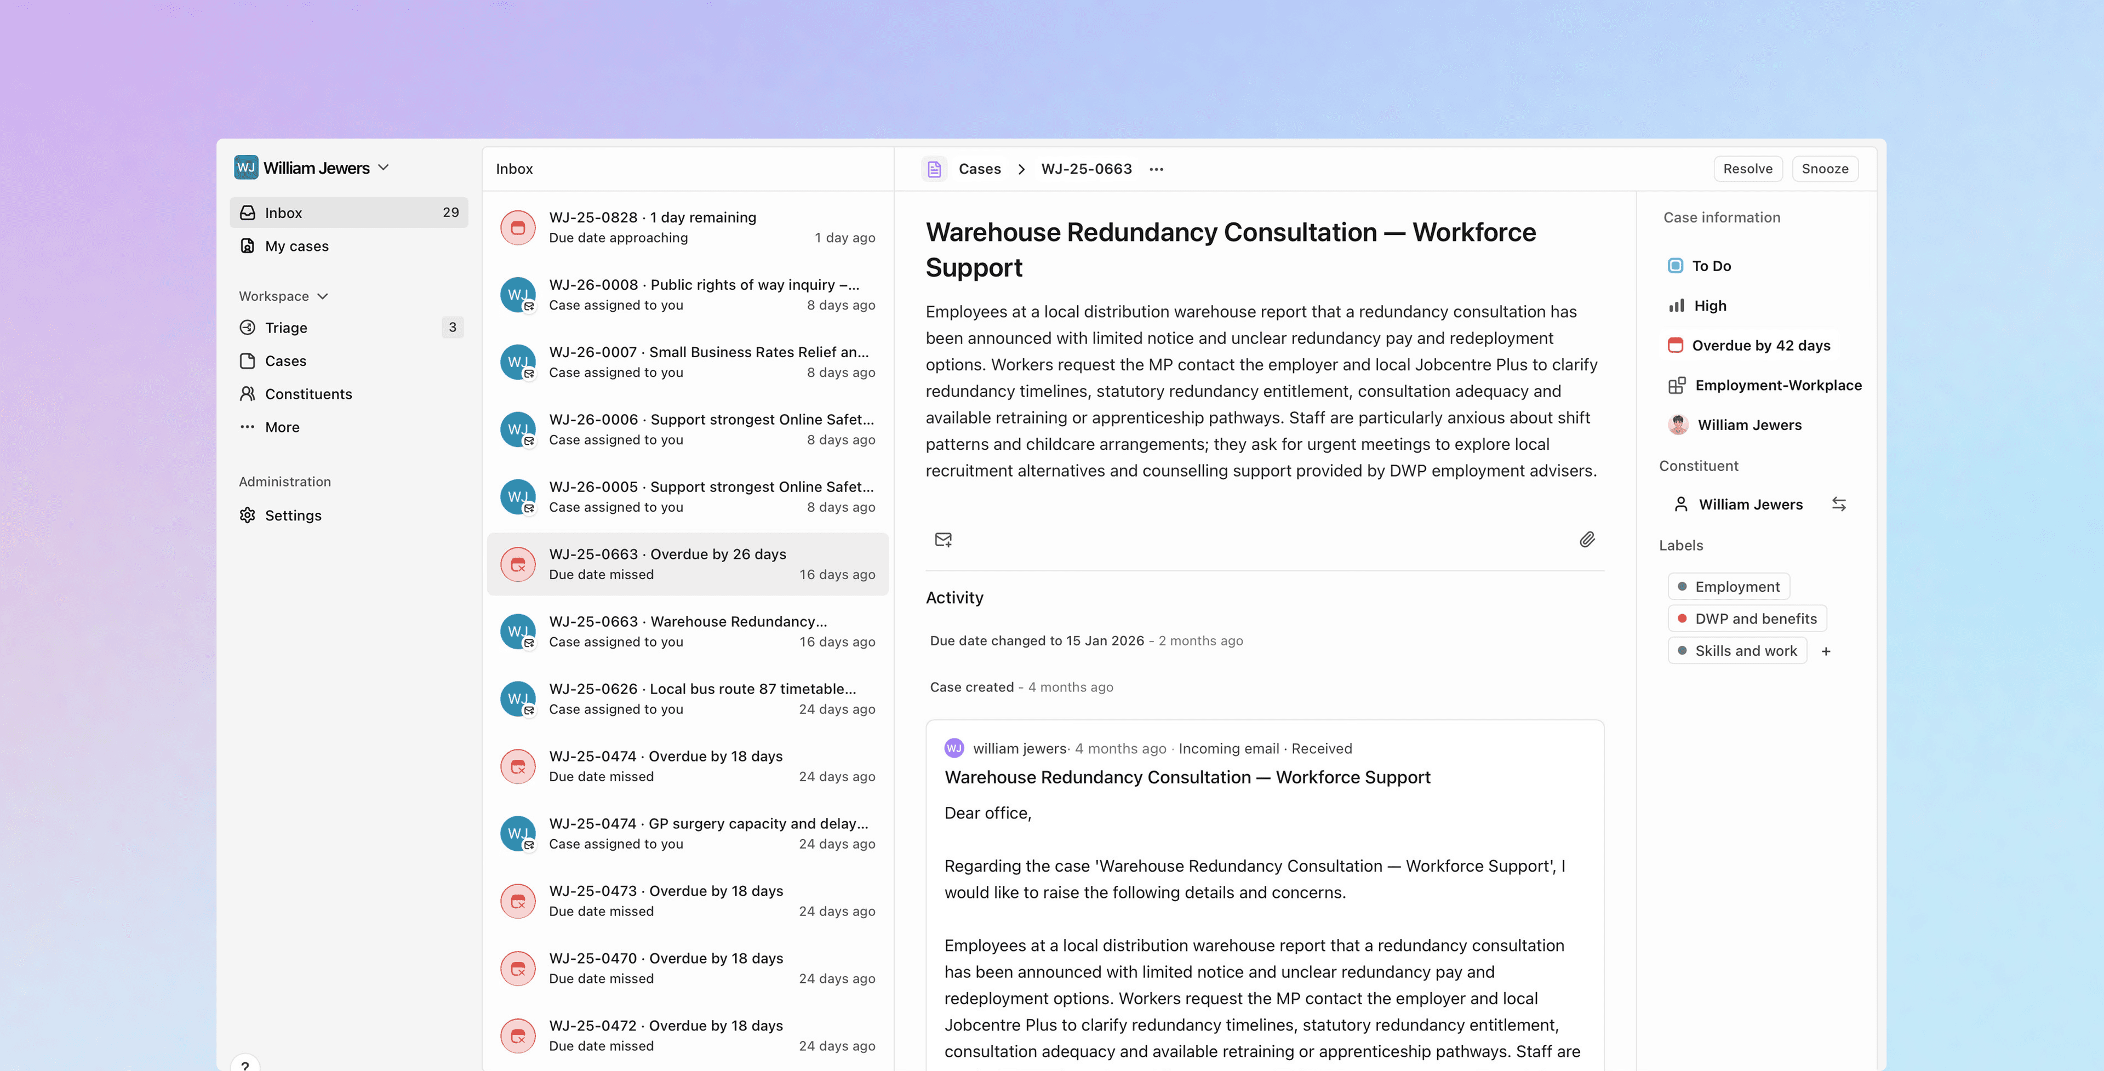Click the help question mark icon
This screenshot has height=1071, width=2104.
click(x=245, y=1066)
